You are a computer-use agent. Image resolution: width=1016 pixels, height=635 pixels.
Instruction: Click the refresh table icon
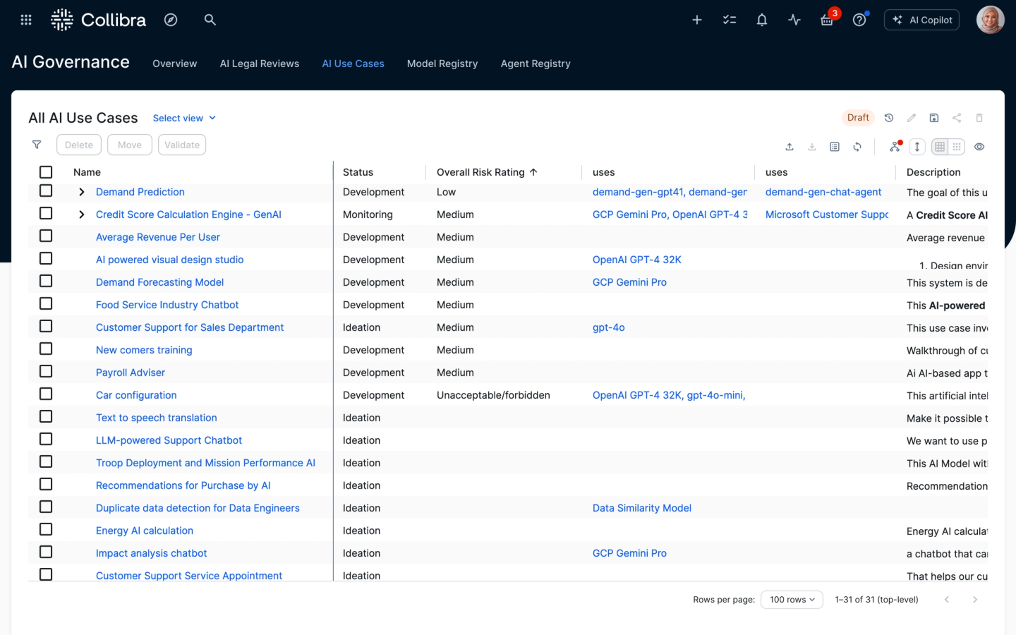point(857,147)
